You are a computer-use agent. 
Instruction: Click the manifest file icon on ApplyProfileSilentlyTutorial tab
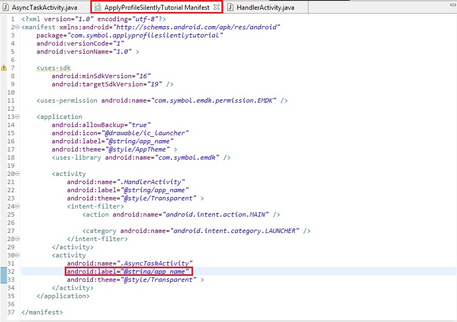point(98,7)
